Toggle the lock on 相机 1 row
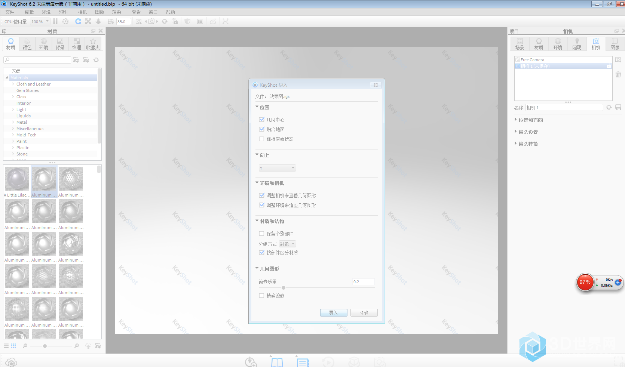The height and width of the screenshot is (367, 625). [x=609, y=66]
